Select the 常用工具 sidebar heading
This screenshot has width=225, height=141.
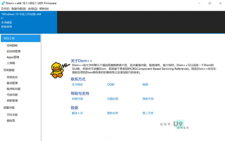21,38
